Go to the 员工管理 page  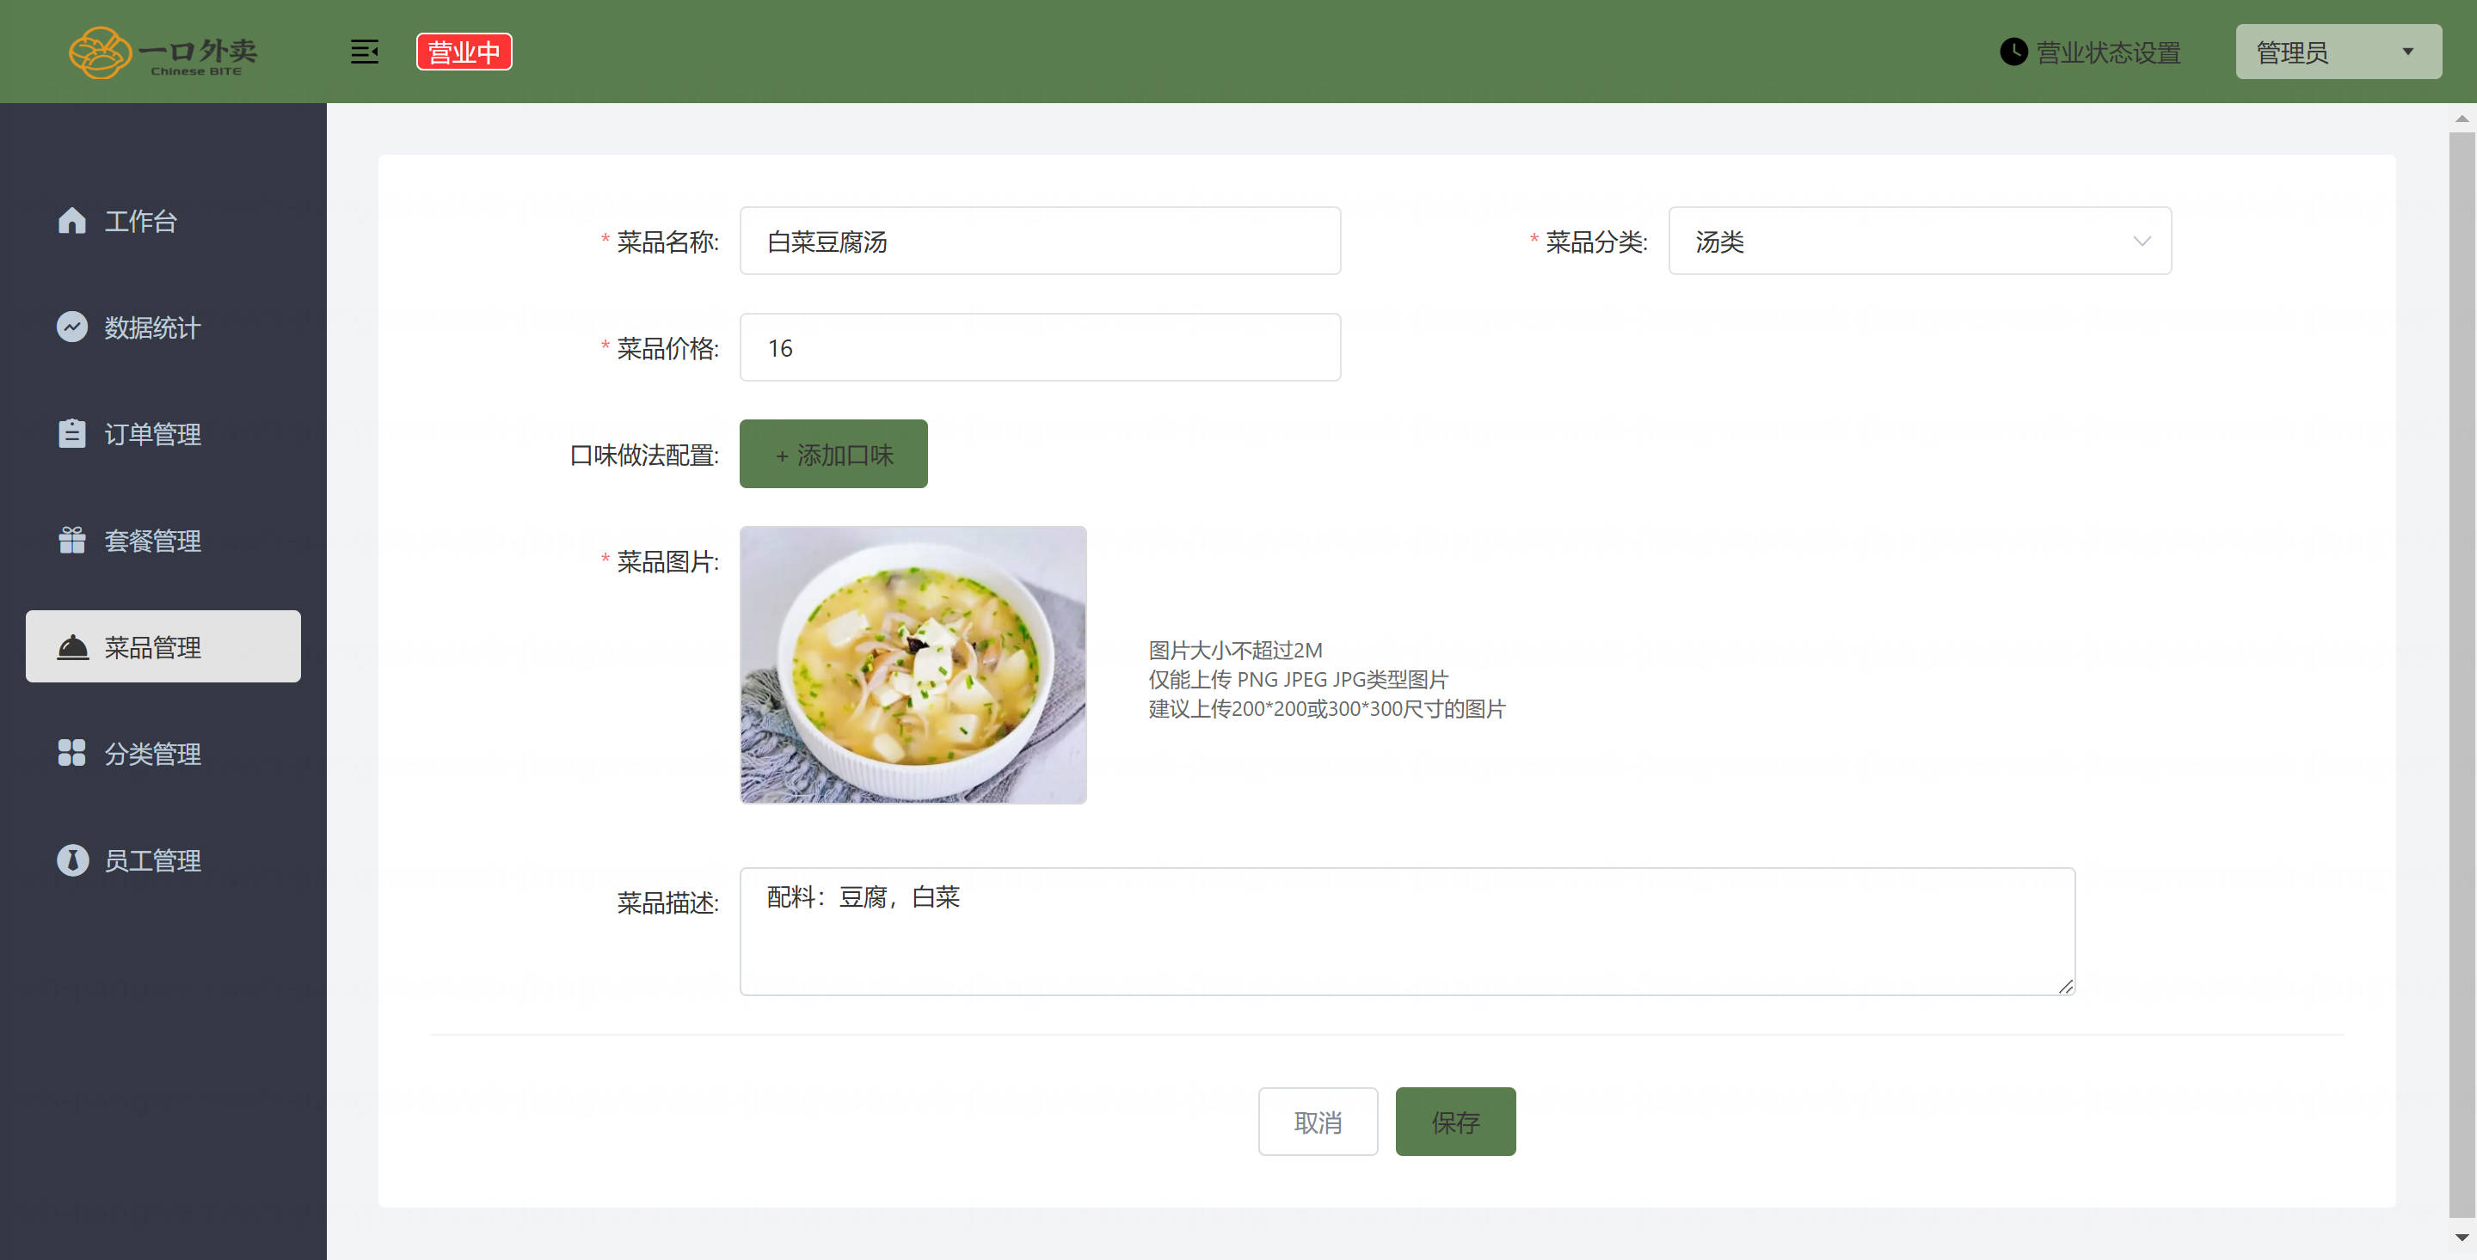coord(163,860)
